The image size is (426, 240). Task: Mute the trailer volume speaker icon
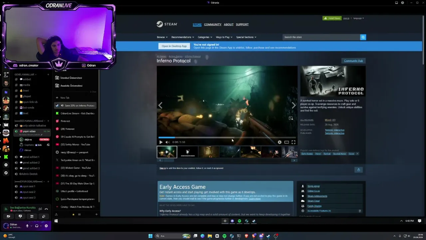coord(167,142)
